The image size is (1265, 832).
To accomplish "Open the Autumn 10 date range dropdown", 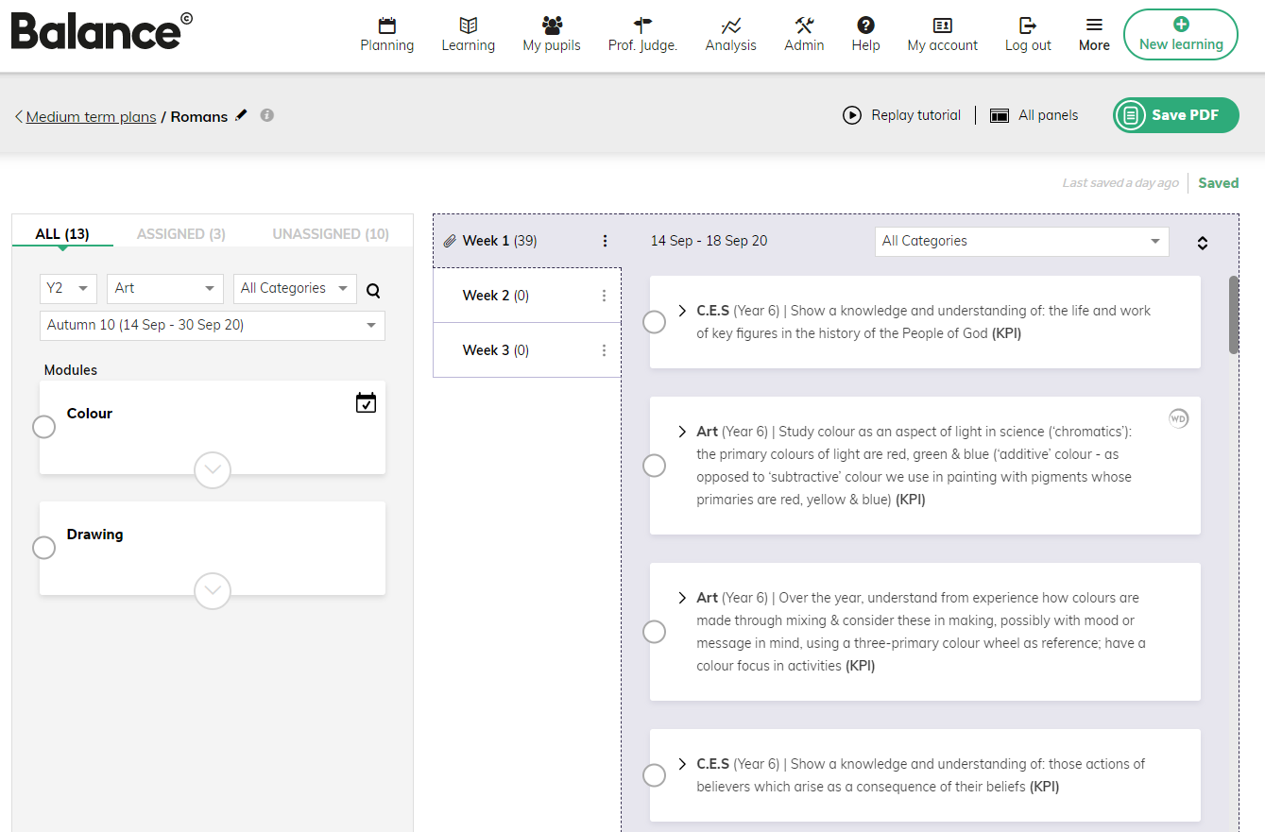I will [213, 325].
